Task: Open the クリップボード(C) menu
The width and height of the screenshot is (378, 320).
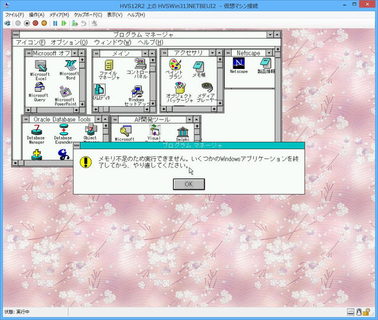Action: [x=88, y=15]
